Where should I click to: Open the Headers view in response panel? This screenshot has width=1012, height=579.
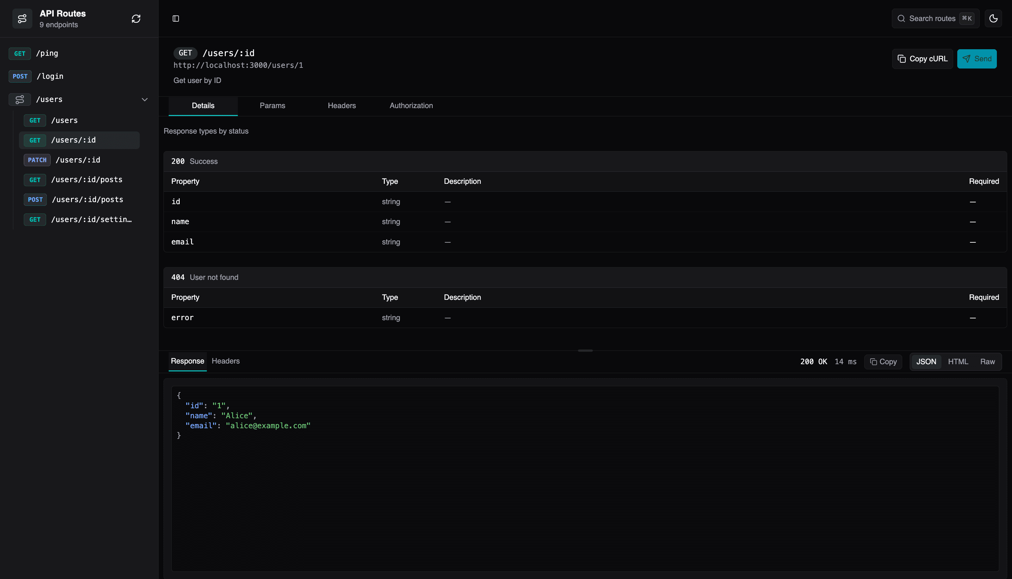226,361
